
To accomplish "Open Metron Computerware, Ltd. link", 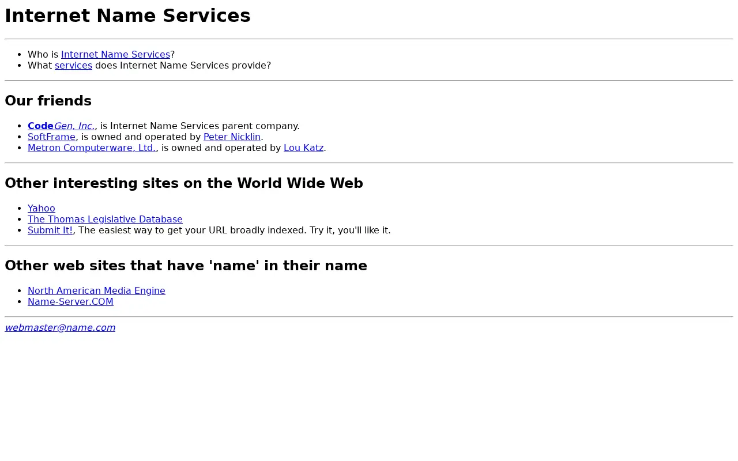I will (92, 148).
